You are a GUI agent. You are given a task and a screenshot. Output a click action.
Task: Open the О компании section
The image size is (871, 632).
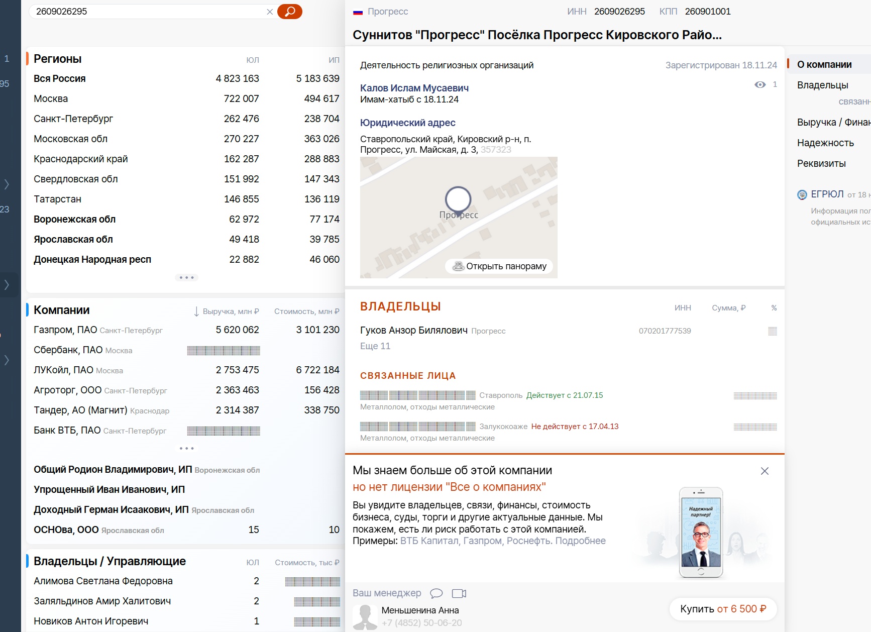824,64
